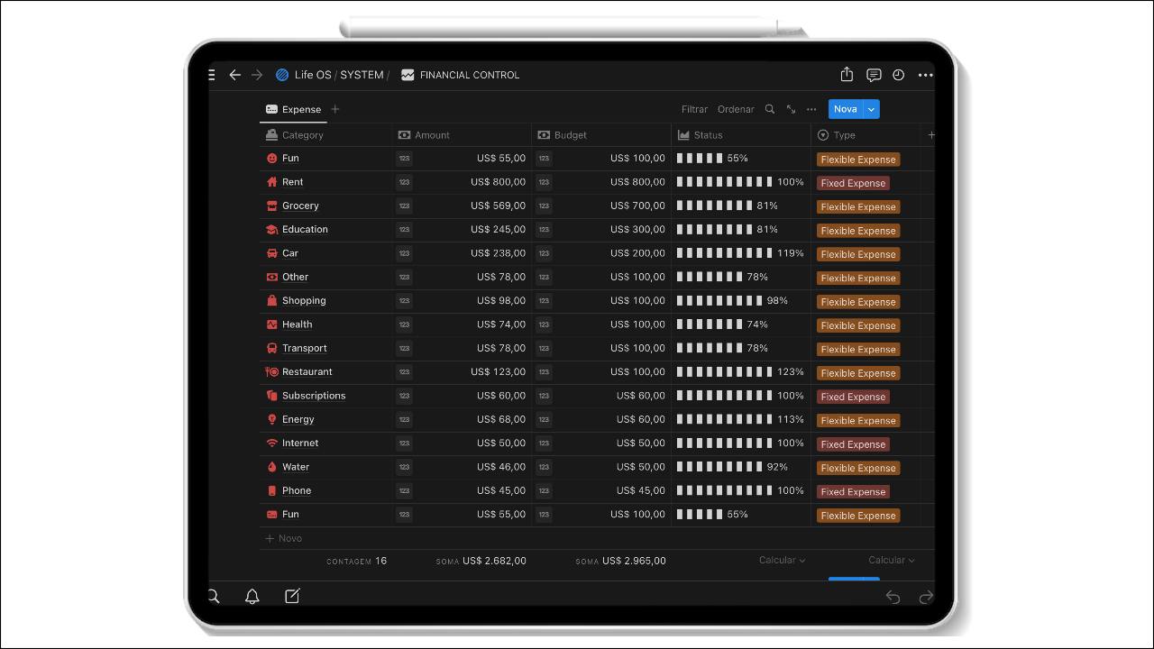Image resolution: width=1154 pixels, height=649 pixels.
Task: Open Budget column header menu
Action: 601,135
